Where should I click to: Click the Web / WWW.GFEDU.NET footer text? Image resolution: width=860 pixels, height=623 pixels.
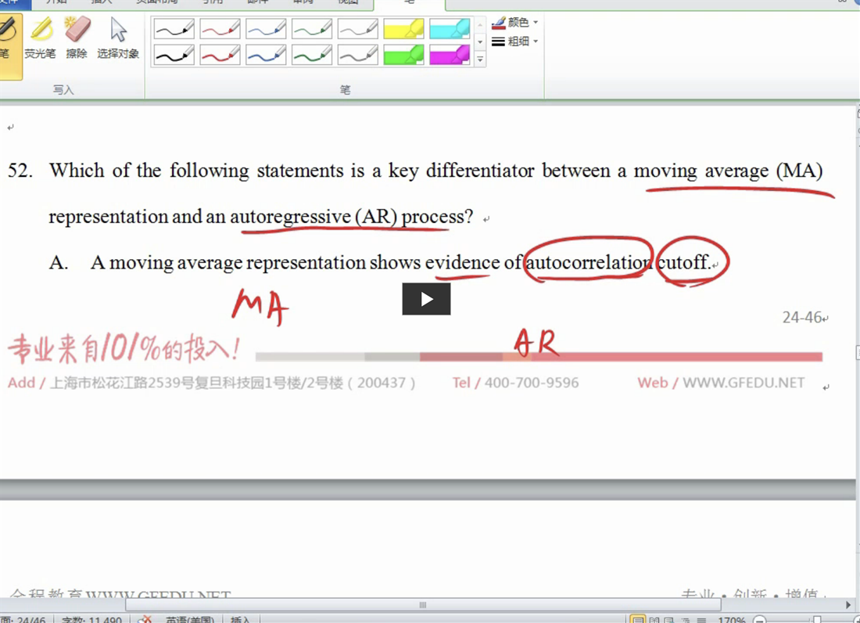point(721,383)
